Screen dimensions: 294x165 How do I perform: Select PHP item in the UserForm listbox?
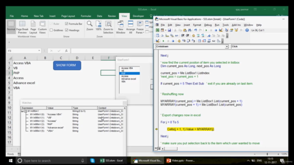click(x=130, y=73)
